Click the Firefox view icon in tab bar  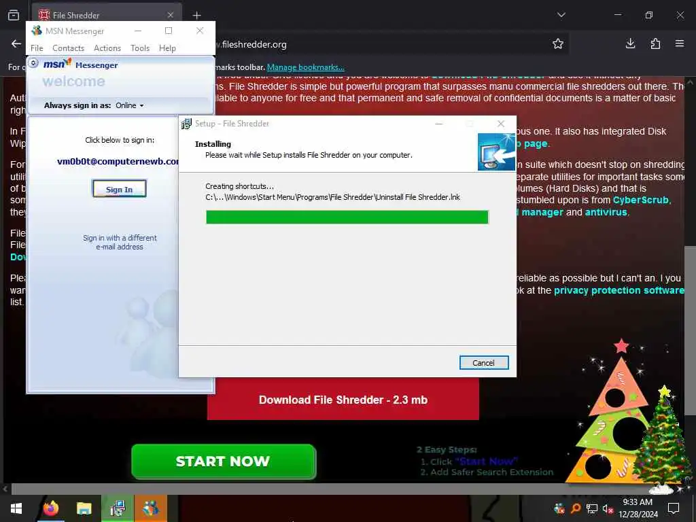pyautogui.click(x=14, y=15)
